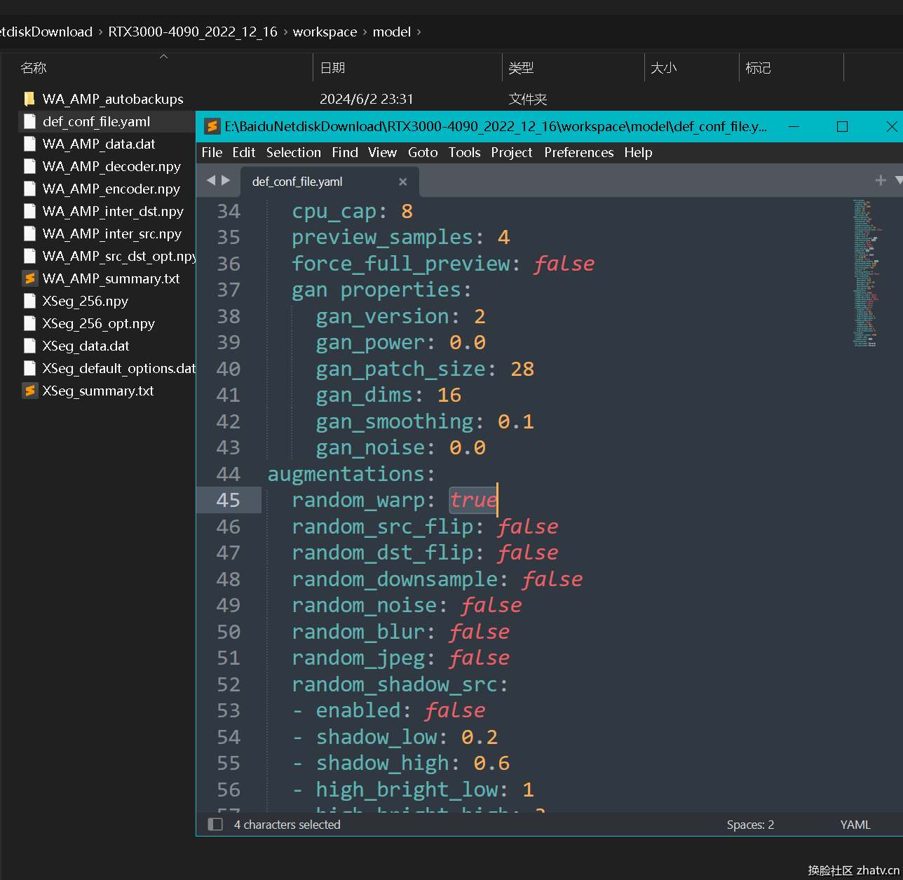The width and height of the screenshot is (903, 880).
Task: Click the gan_smoothing value 0.1
Action: point(516,421)
